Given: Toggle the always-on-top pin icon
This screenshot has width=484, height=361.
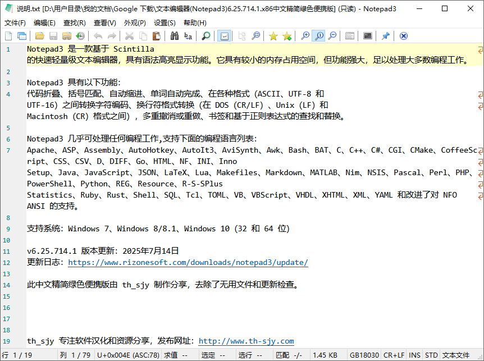Looking at the screenshot, I should click(385, 36).
